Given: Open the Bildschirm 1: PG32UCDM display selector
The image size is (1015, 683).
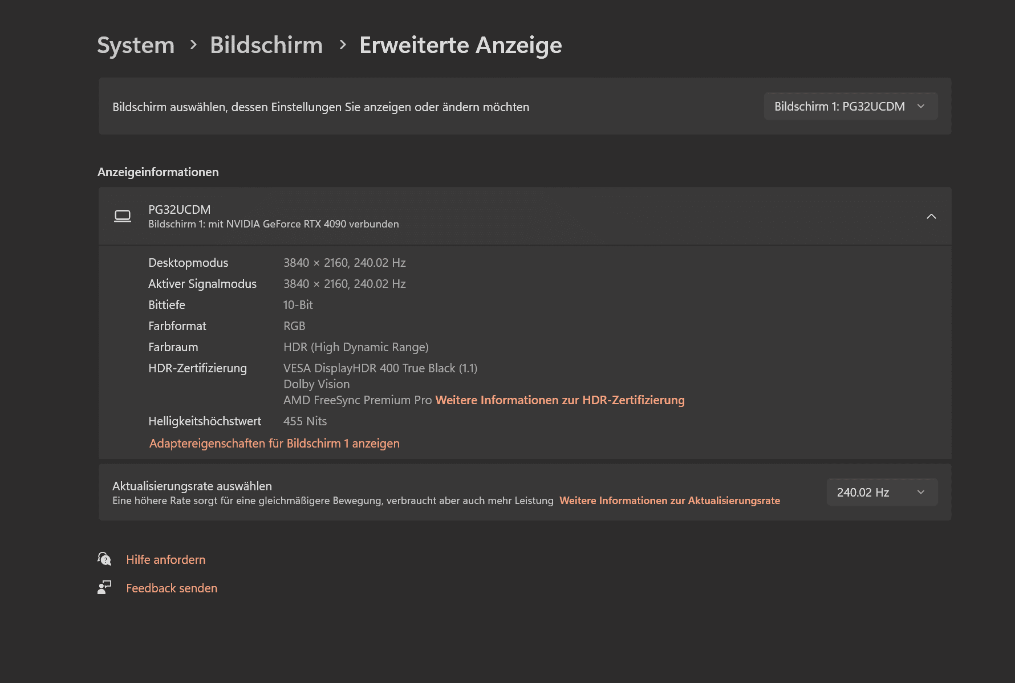Looking at the screenshot, I should (850, 107).
